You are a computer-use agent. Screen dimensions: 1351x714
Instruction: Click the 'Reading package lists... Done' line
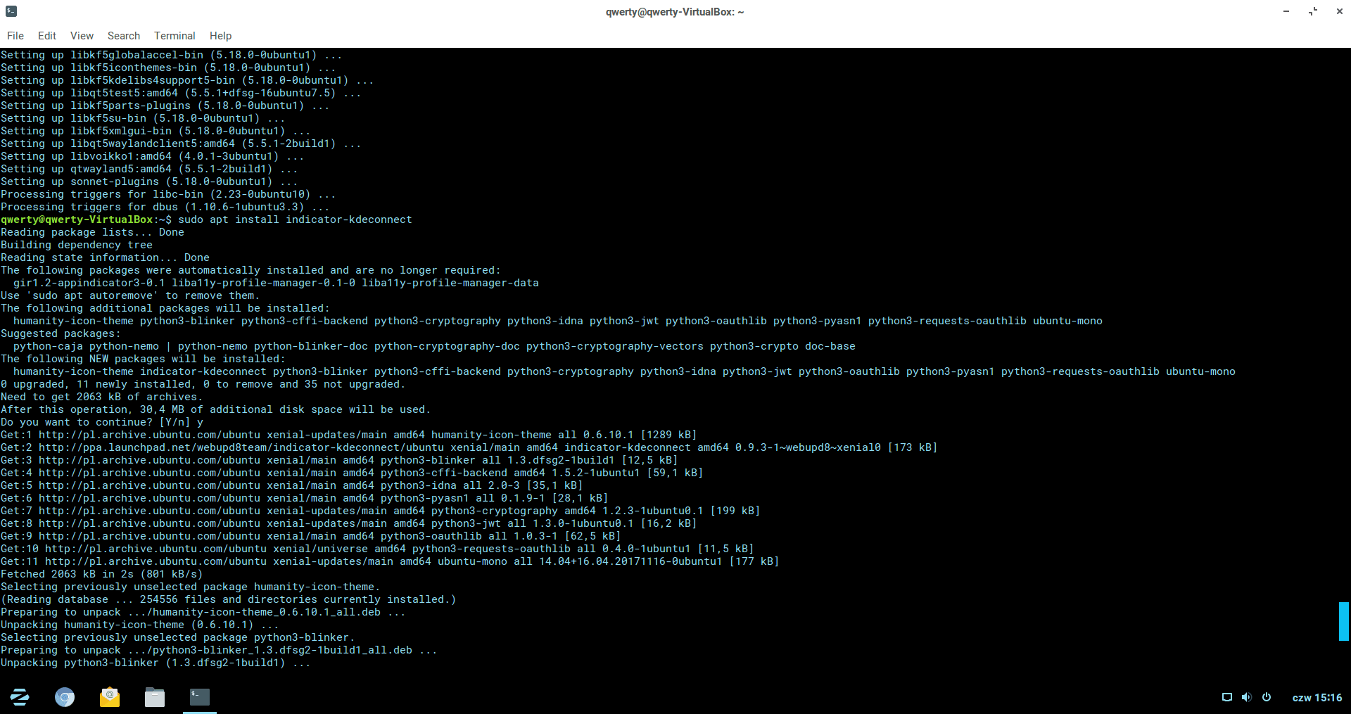coord(92,232)
